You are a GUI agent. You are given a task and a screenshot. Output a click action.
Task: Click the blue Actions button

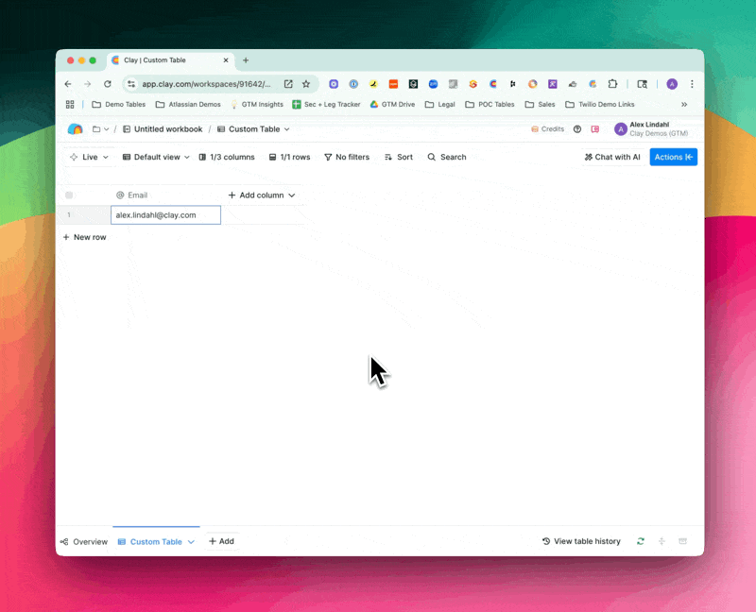coord(674,157)
